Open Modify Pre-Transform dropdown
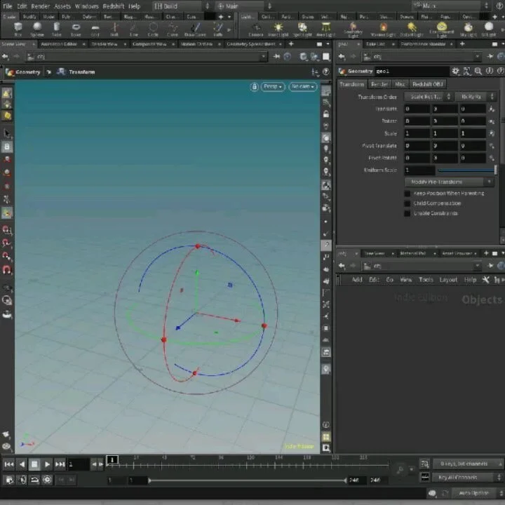The image size is (505, 505). point(449,182)
